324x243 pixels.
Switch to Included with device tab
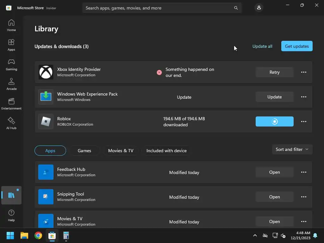point(166,151)
